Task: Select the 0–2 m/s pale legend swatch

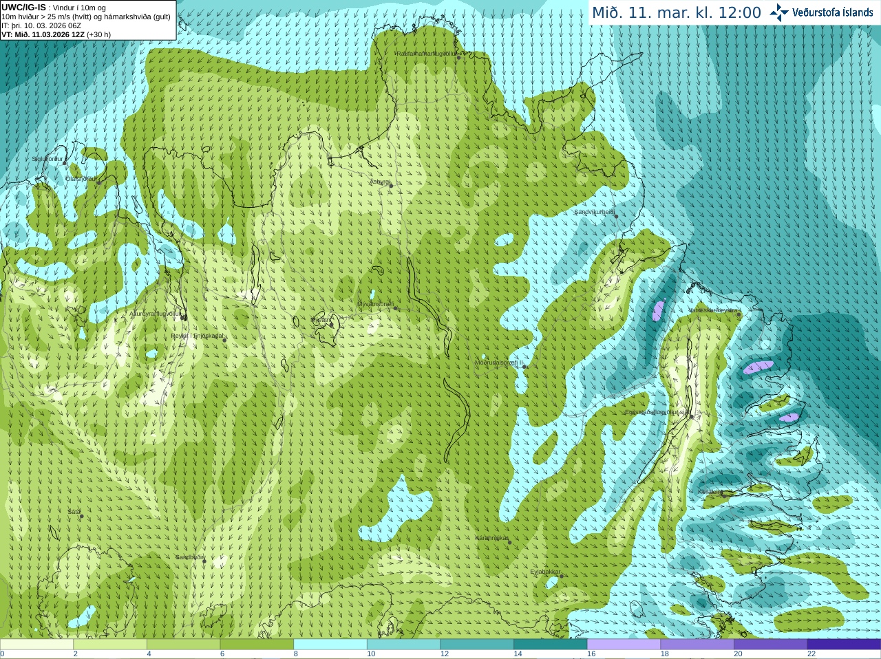Action: 36,645
